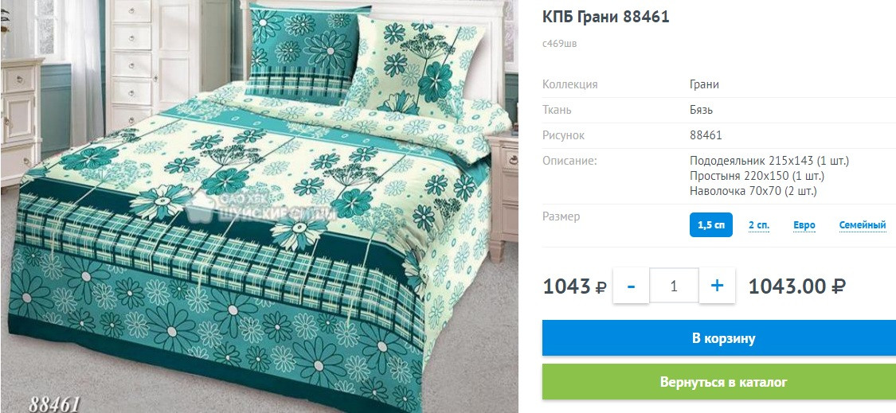The height and width of the screenshot is (413, 896).
Task: Select the 1,5 сп size option
Action: (x=711, y=225)
